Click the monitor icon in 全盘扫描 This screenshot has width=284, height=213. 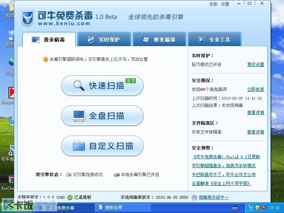coord(79,116)
